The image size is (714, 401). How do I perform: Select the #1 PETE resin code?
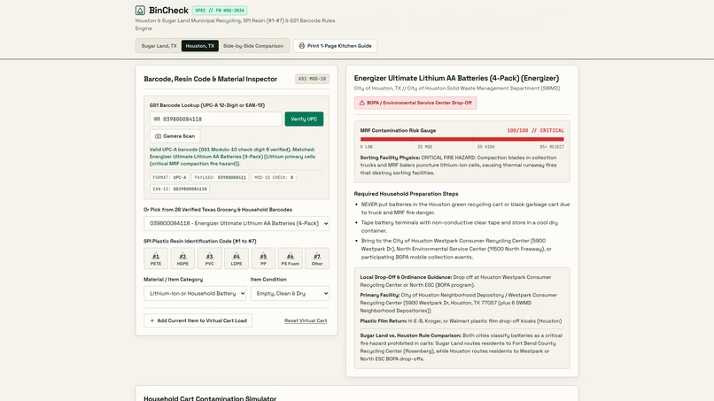coord(156,258)
